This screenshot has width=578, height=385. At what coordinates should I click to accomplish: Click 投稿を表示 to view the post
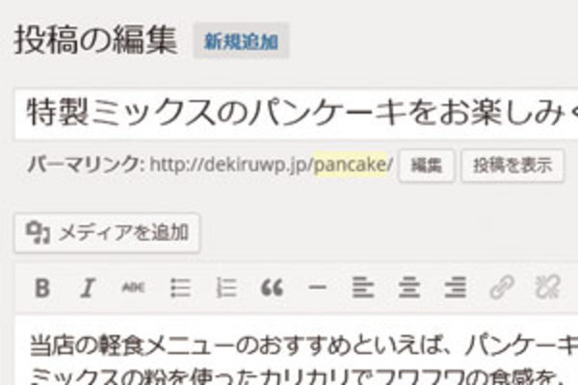pos(512,166)
